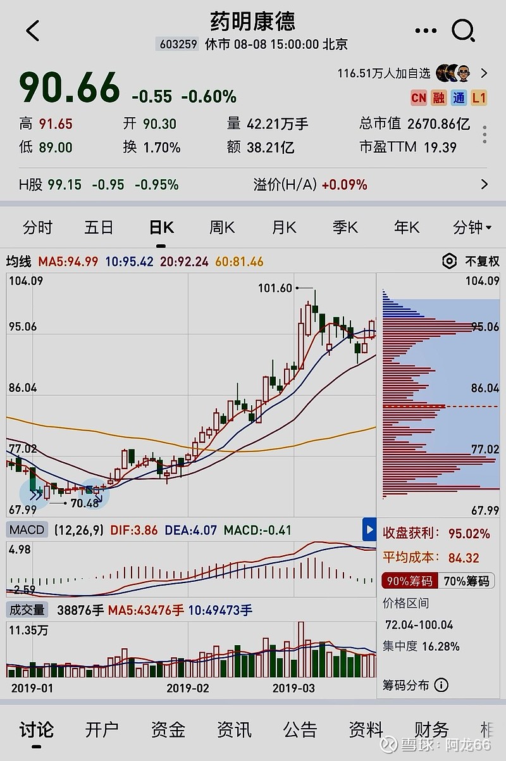Toggle the 不复权 adjustment setting
506x761 pixels.
[x=482, y=261]
